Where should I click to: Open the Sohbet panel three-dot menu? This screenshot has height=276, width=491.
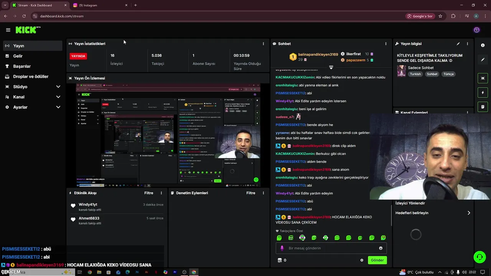386,44
